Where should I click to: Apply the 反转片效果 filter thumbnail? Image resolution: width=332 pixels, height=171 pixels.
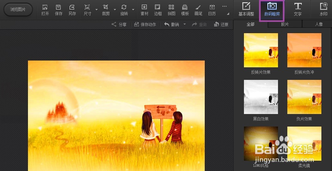point(261,50)
